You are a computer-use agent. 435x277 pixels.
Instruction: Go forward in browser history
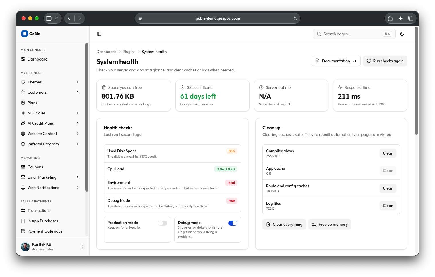coord(80,18)
